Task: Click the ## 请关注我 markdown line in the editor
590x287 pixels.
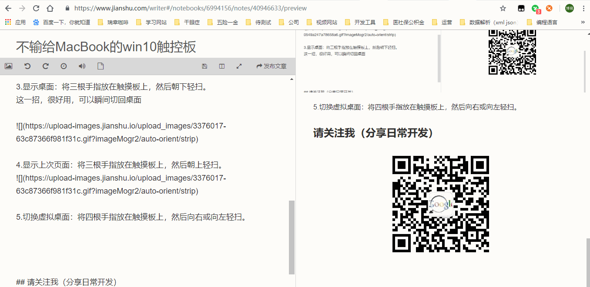Action: point(67,282)
